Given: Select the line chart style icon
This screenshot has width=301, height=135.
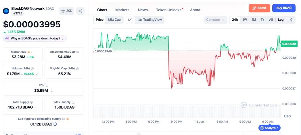Looking at the screenshot, I should [130, 20].
